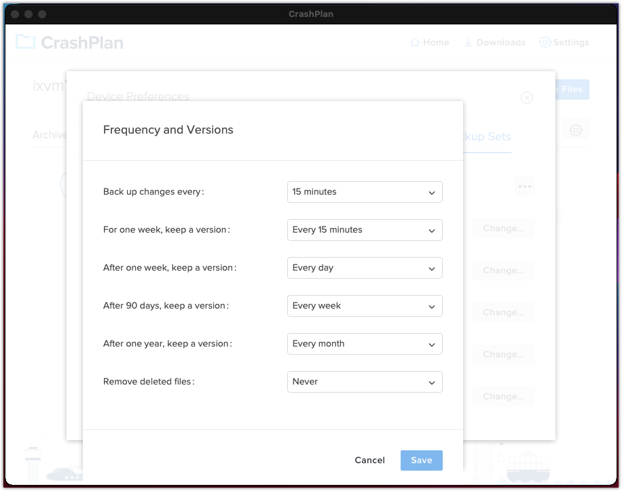Open the 'After one week, keep a version' dropdown
Image resolution: width=622 pixels, height=491 pixels.
pyautogui.click(x=365, y=268)
